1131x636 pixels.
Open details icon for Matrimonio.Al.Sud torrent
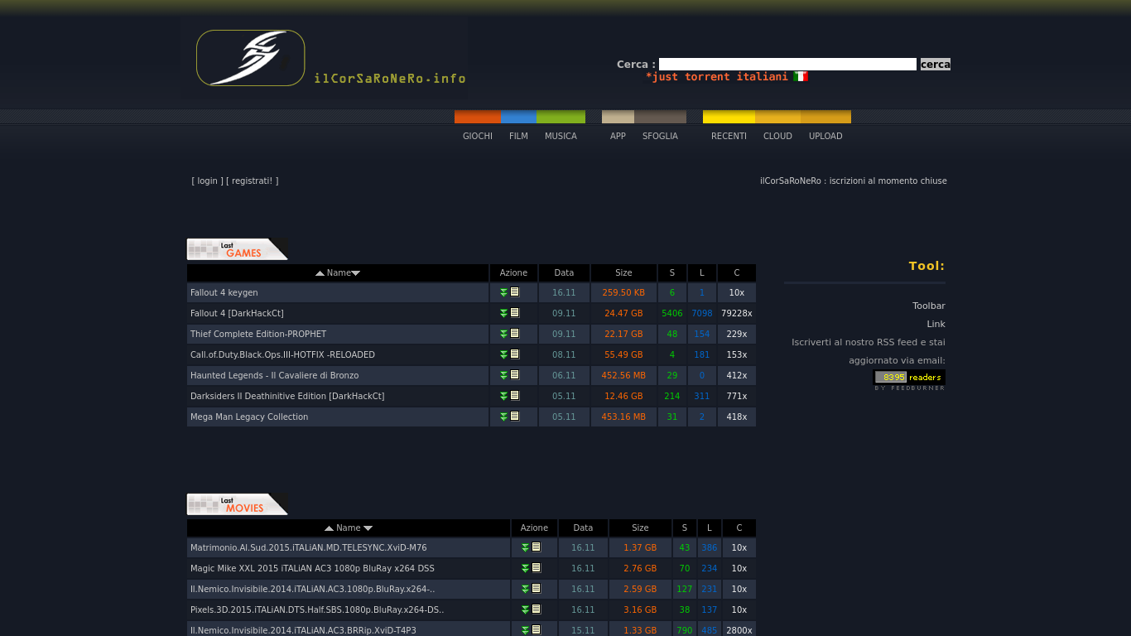[x=537, y=547]
